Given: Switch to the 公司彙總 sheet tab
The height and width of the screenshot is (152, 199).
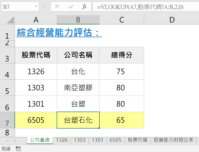Looking at the screenshot, I should (40, 140).
